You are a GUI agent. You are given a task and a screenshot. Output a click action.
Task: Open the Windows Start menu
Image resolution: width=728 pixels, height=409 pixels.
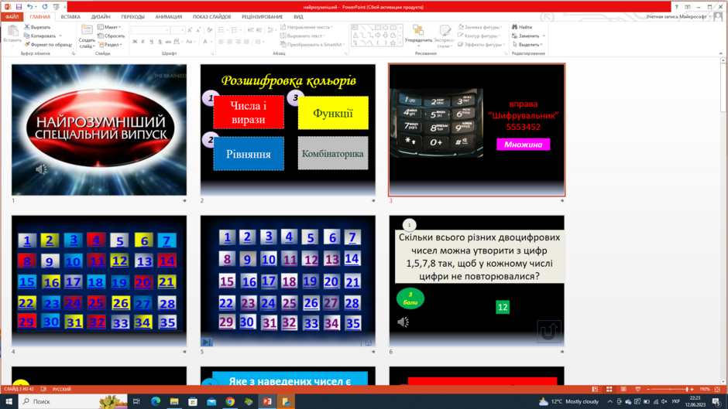9,401
